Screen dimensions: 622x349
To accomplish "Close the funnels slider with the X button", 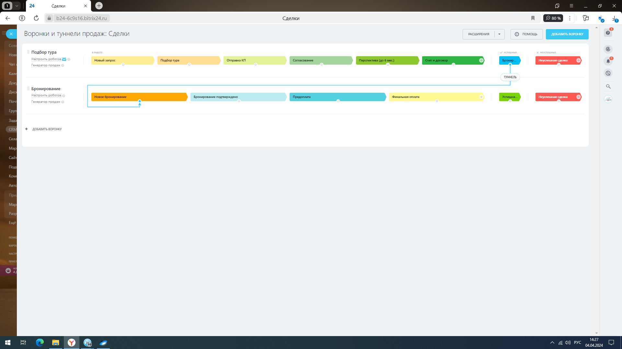I will pyautogui.click(x=11, y=34).
